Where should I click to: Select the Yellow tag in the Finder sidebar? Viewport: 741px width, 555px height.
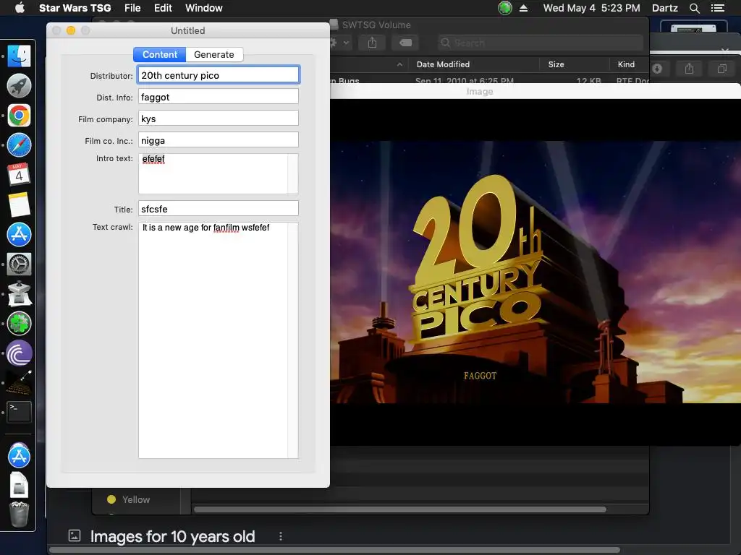[x=136, y=499]
